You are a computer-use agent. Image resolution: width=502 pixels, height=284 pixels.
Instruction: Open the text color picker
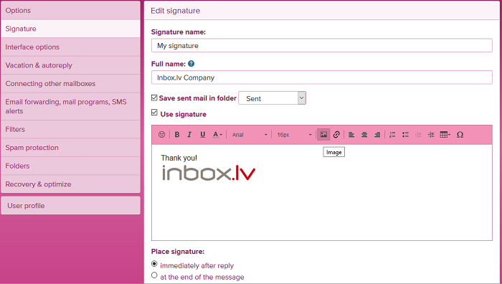pos(217,135)
